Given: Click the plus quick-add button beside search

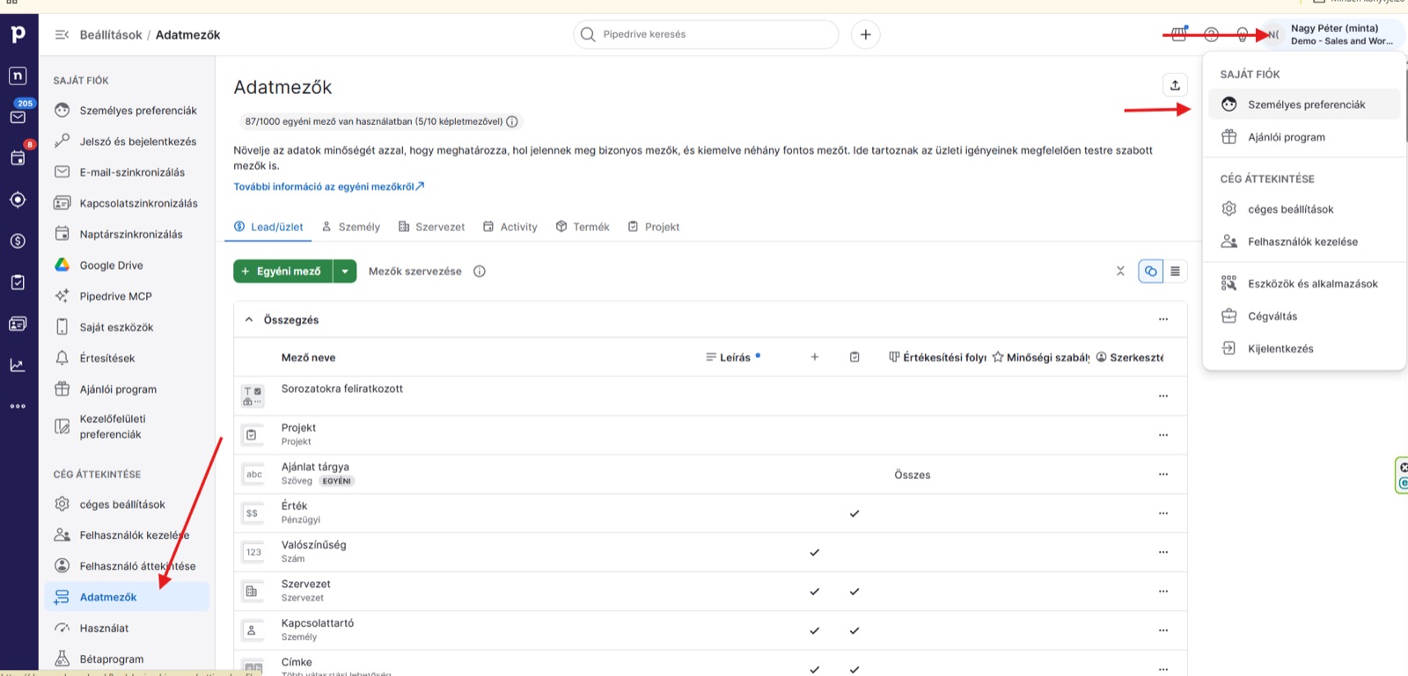Looking at the screenshot, I should pos(866,34).
